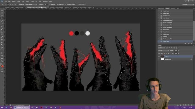
Task: Open the File menu
Action: 5,1
